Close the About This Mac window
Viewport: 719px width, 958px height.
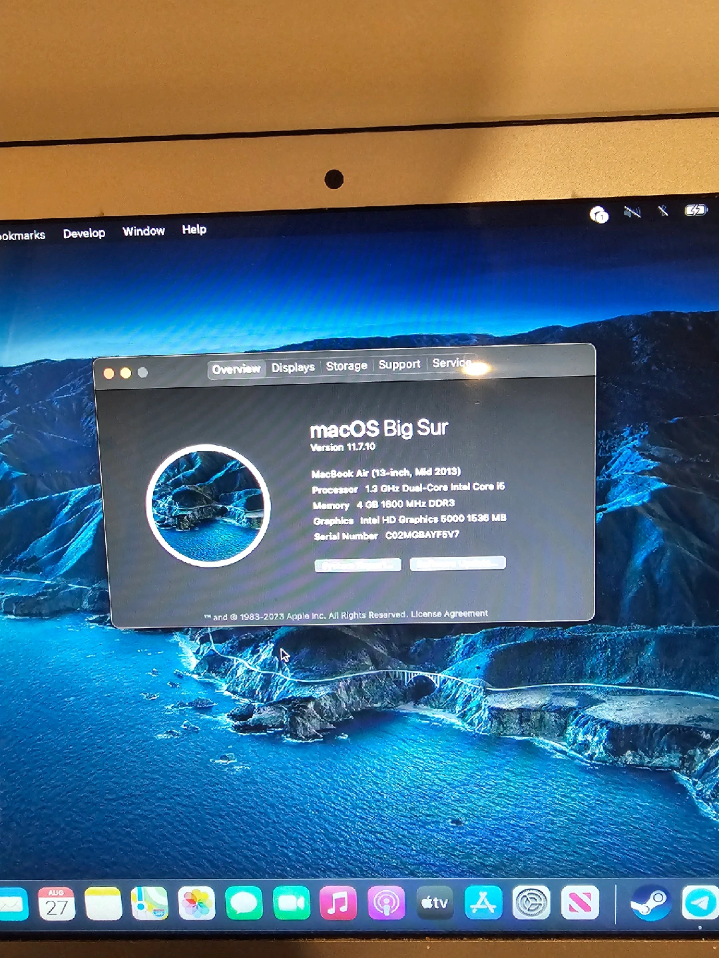point(109,374)
